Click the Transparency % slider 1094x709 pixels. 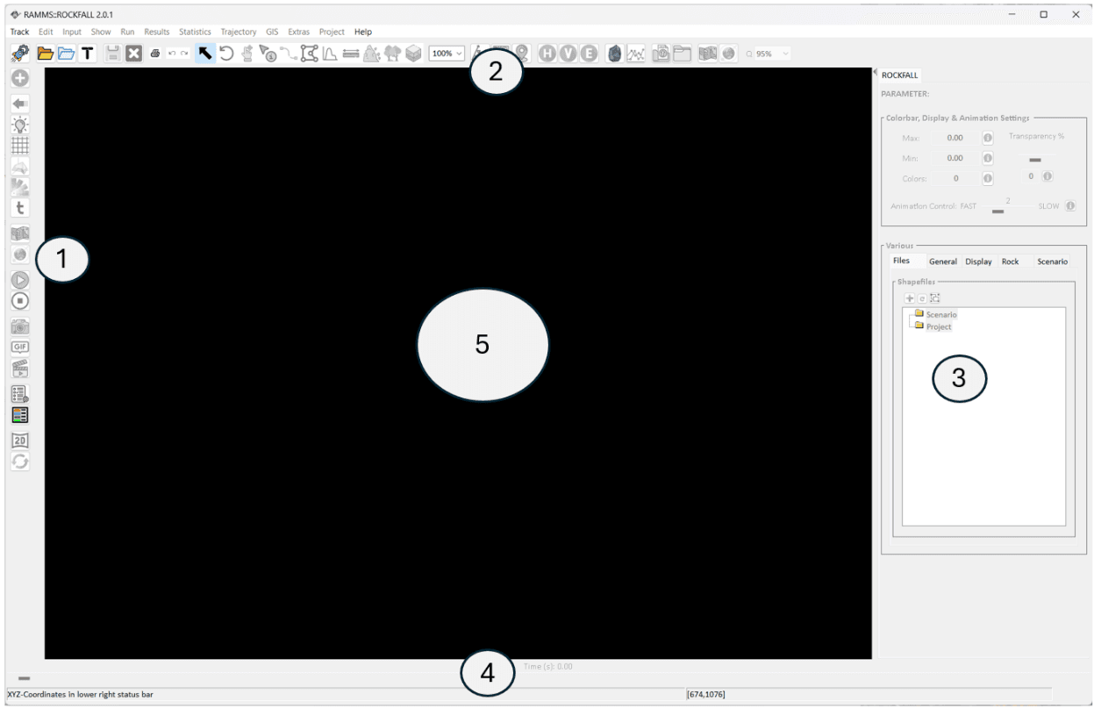(x=1034, y=160)
